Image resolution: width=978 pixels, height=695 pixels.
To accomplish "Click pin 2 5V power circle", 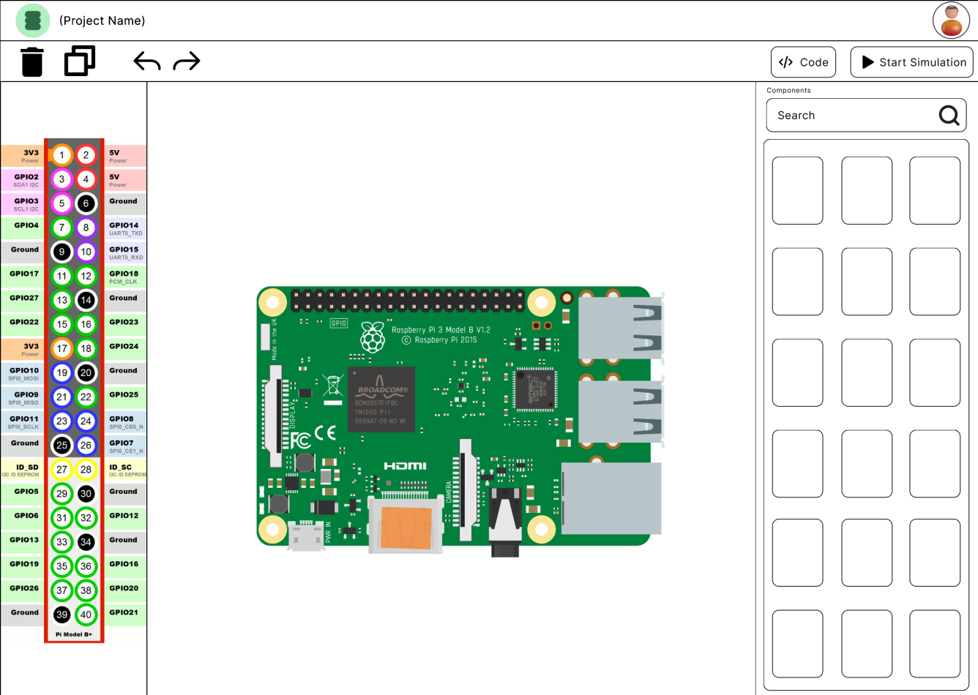I will coord(86,155).
